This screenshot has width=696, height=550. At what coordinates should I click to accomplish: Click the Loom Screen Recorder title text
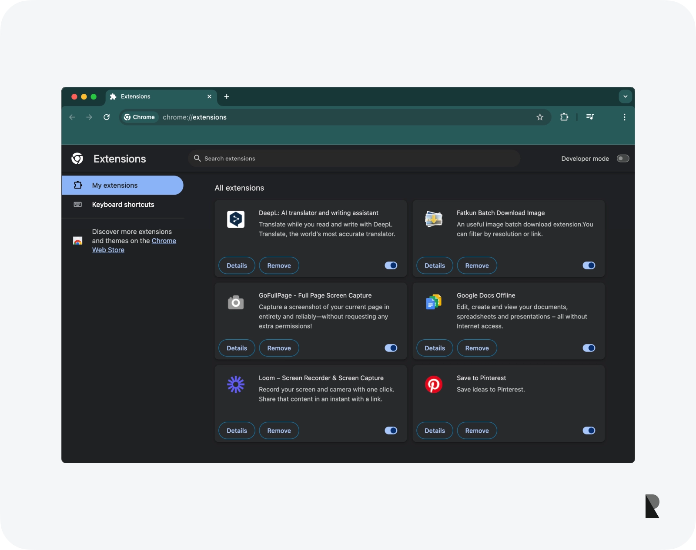tap(321, 378)
